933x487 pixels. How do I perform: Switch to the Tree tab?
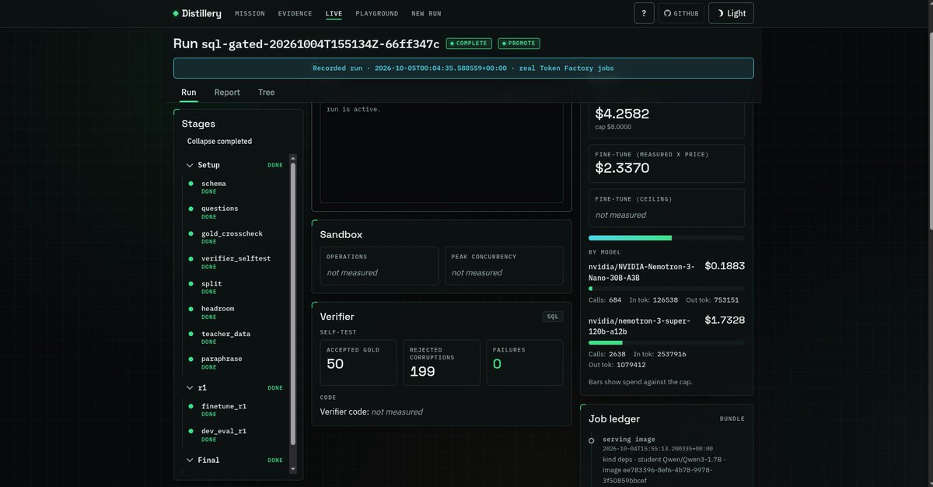tap(267, 93)
